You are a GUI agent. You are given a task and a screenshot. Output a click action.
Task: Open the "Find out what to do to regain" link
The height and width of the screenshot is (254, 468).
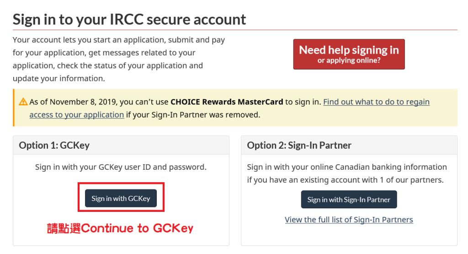pos(377,102)
